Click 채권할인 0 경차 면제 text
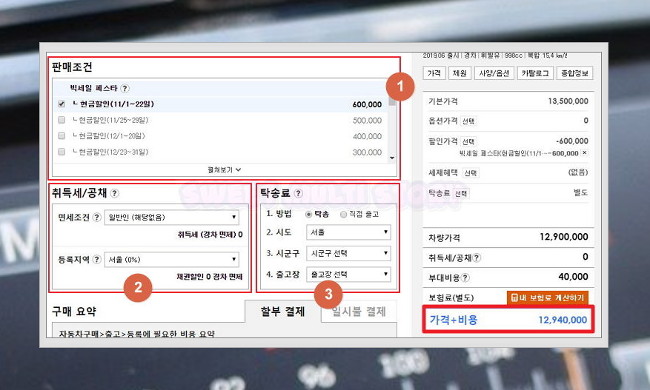650x390 pixels. pyautogui.click(x=209, y=277)
